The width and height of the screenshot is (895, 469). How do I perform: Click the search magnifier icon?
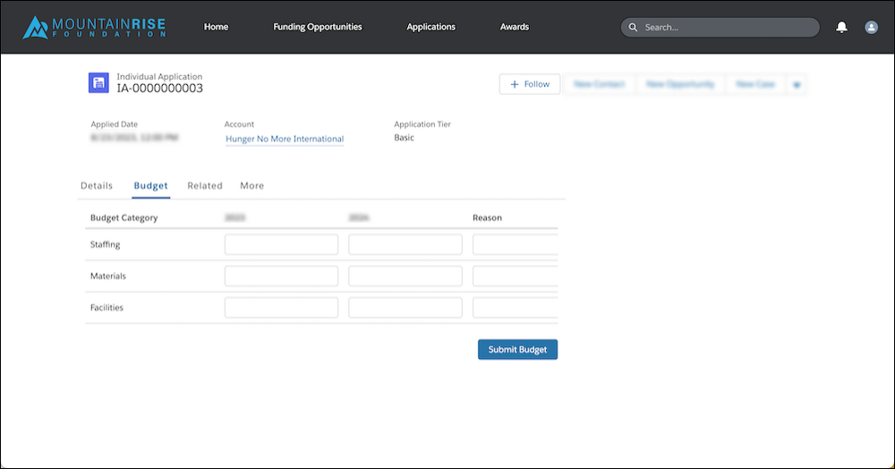(633, 27)
